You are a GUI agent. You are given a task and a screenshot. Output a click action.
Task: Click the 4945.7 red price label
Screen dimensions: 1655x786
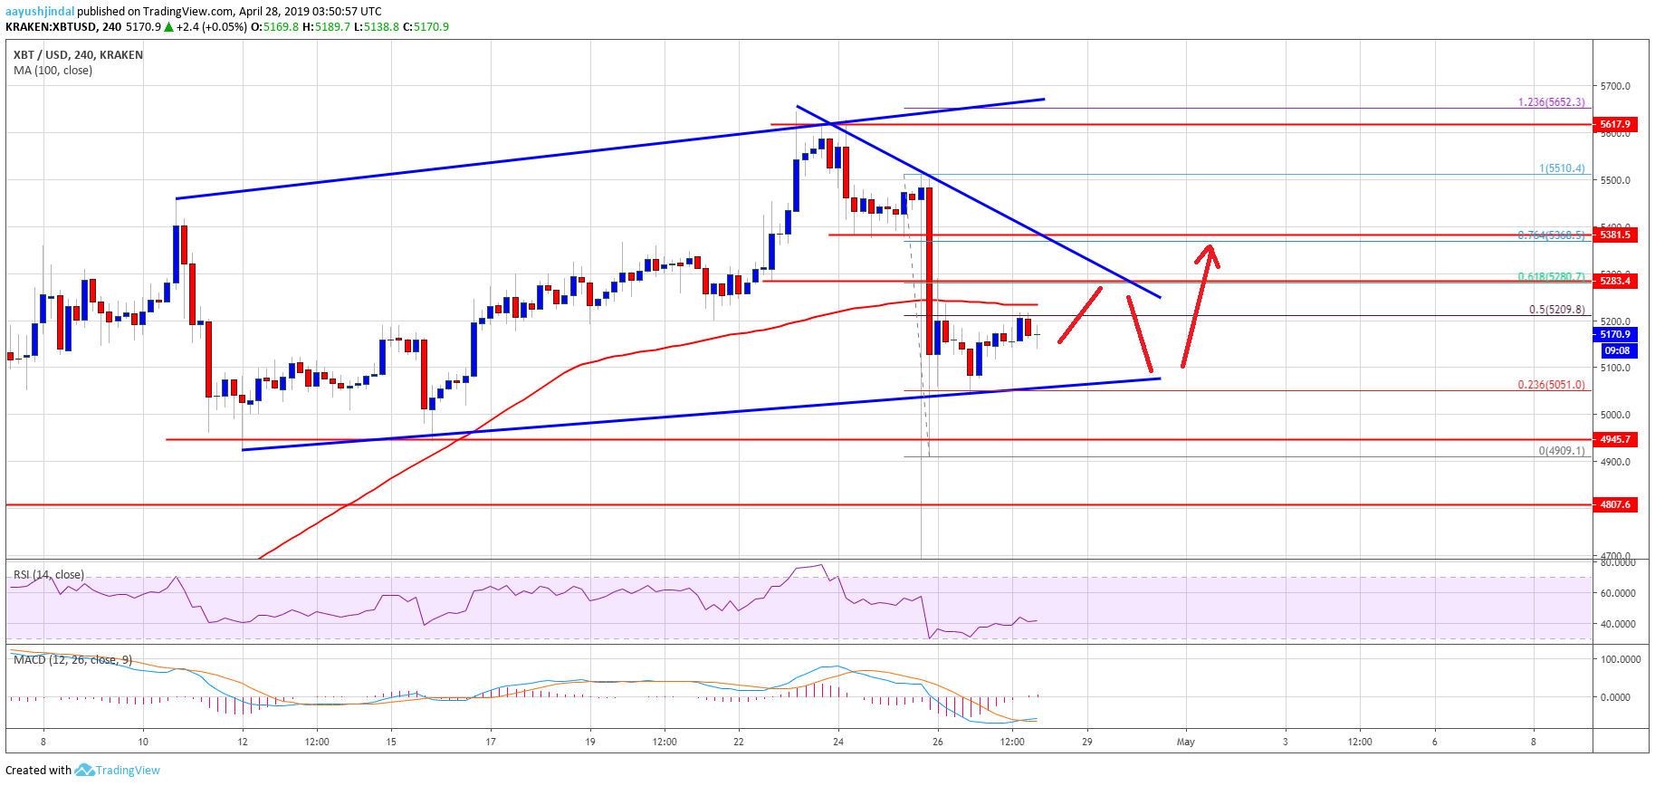(x=1615, y=439)
